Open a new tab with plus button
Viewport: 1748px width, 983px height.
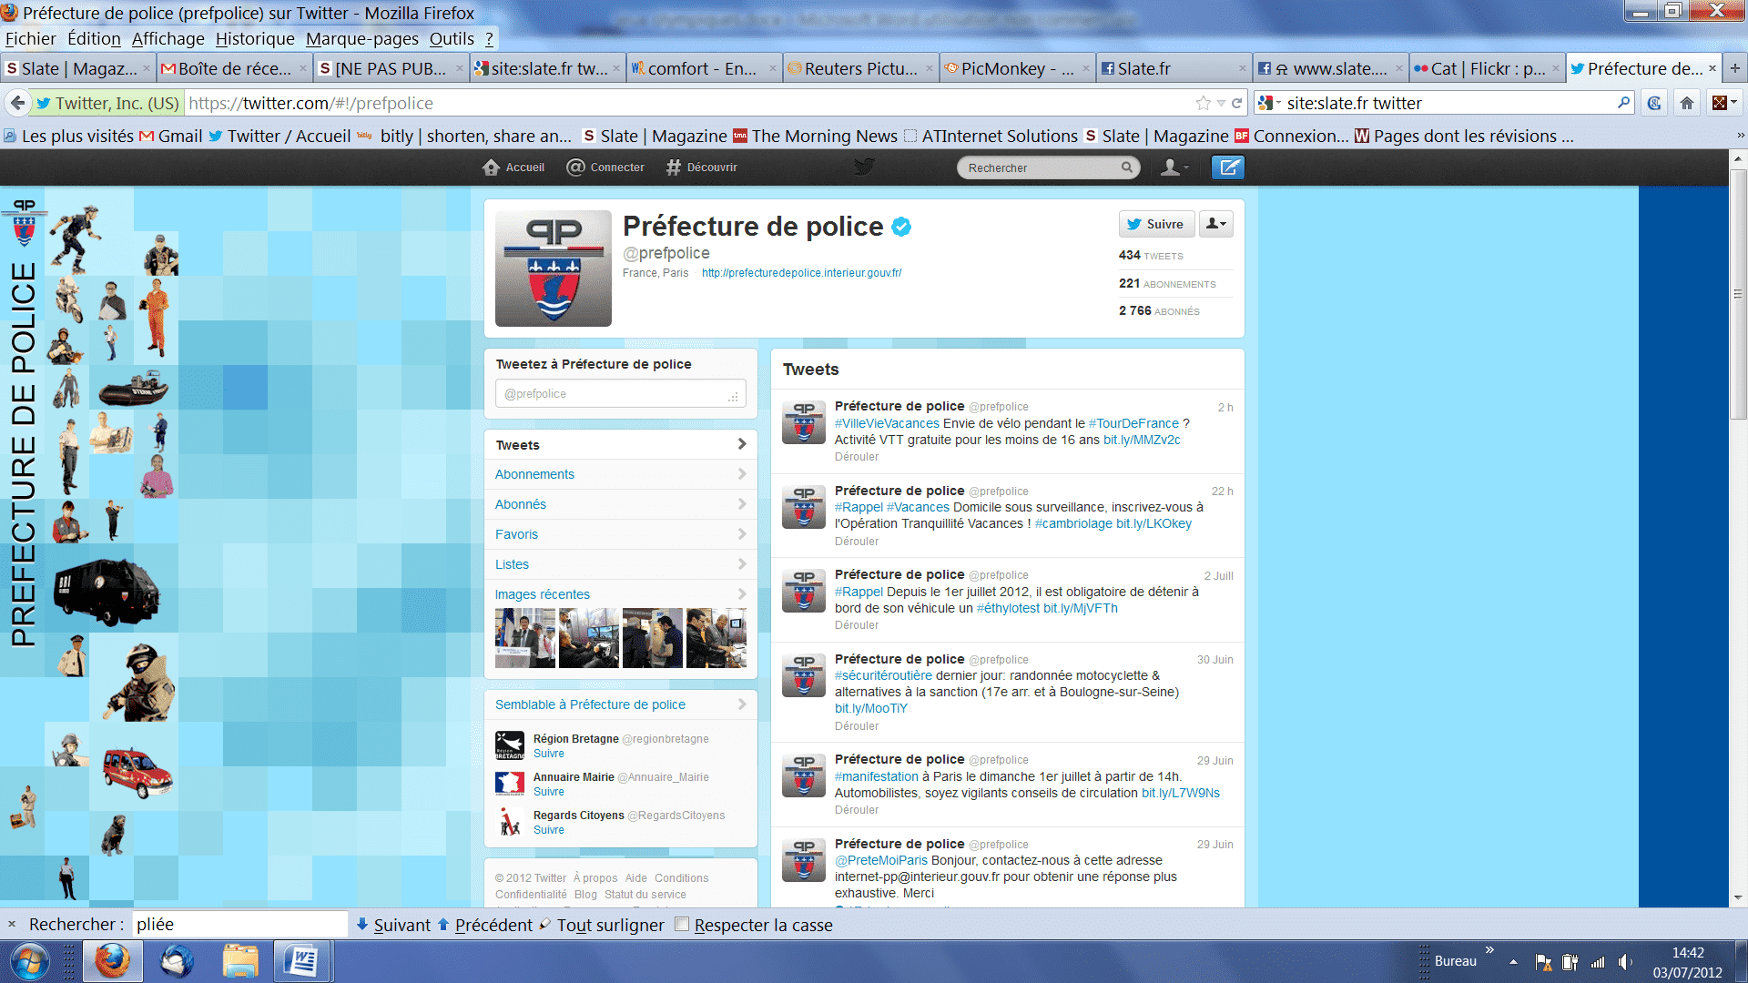pyautogui.click(x=1735, y=68)
